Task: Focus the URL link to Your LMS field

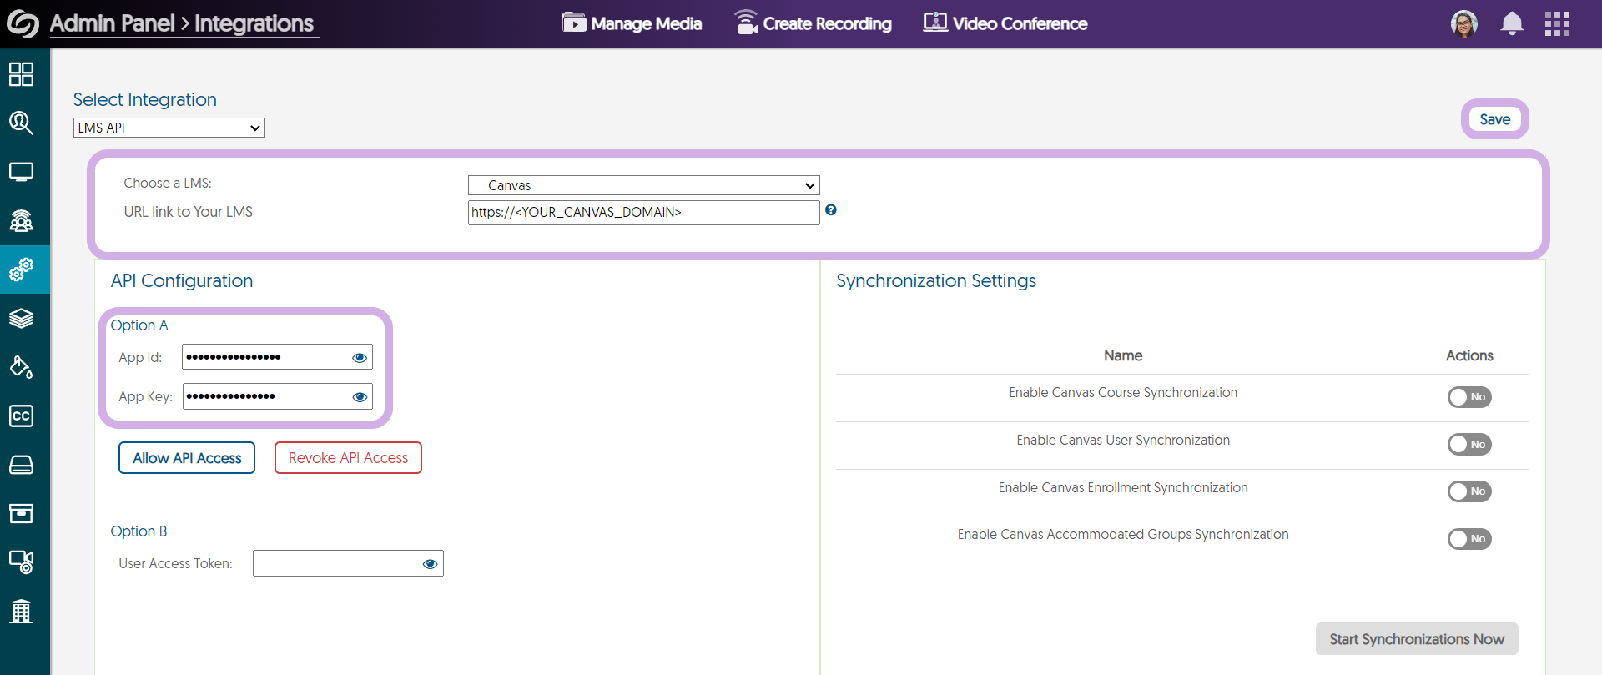Action: [644, 212]
